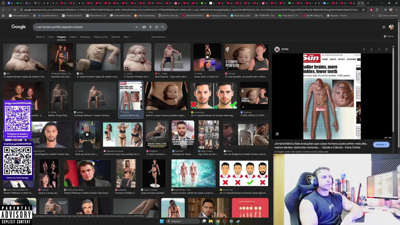
Task: Switch to the Modo IA tab
Action: [40, 37]
